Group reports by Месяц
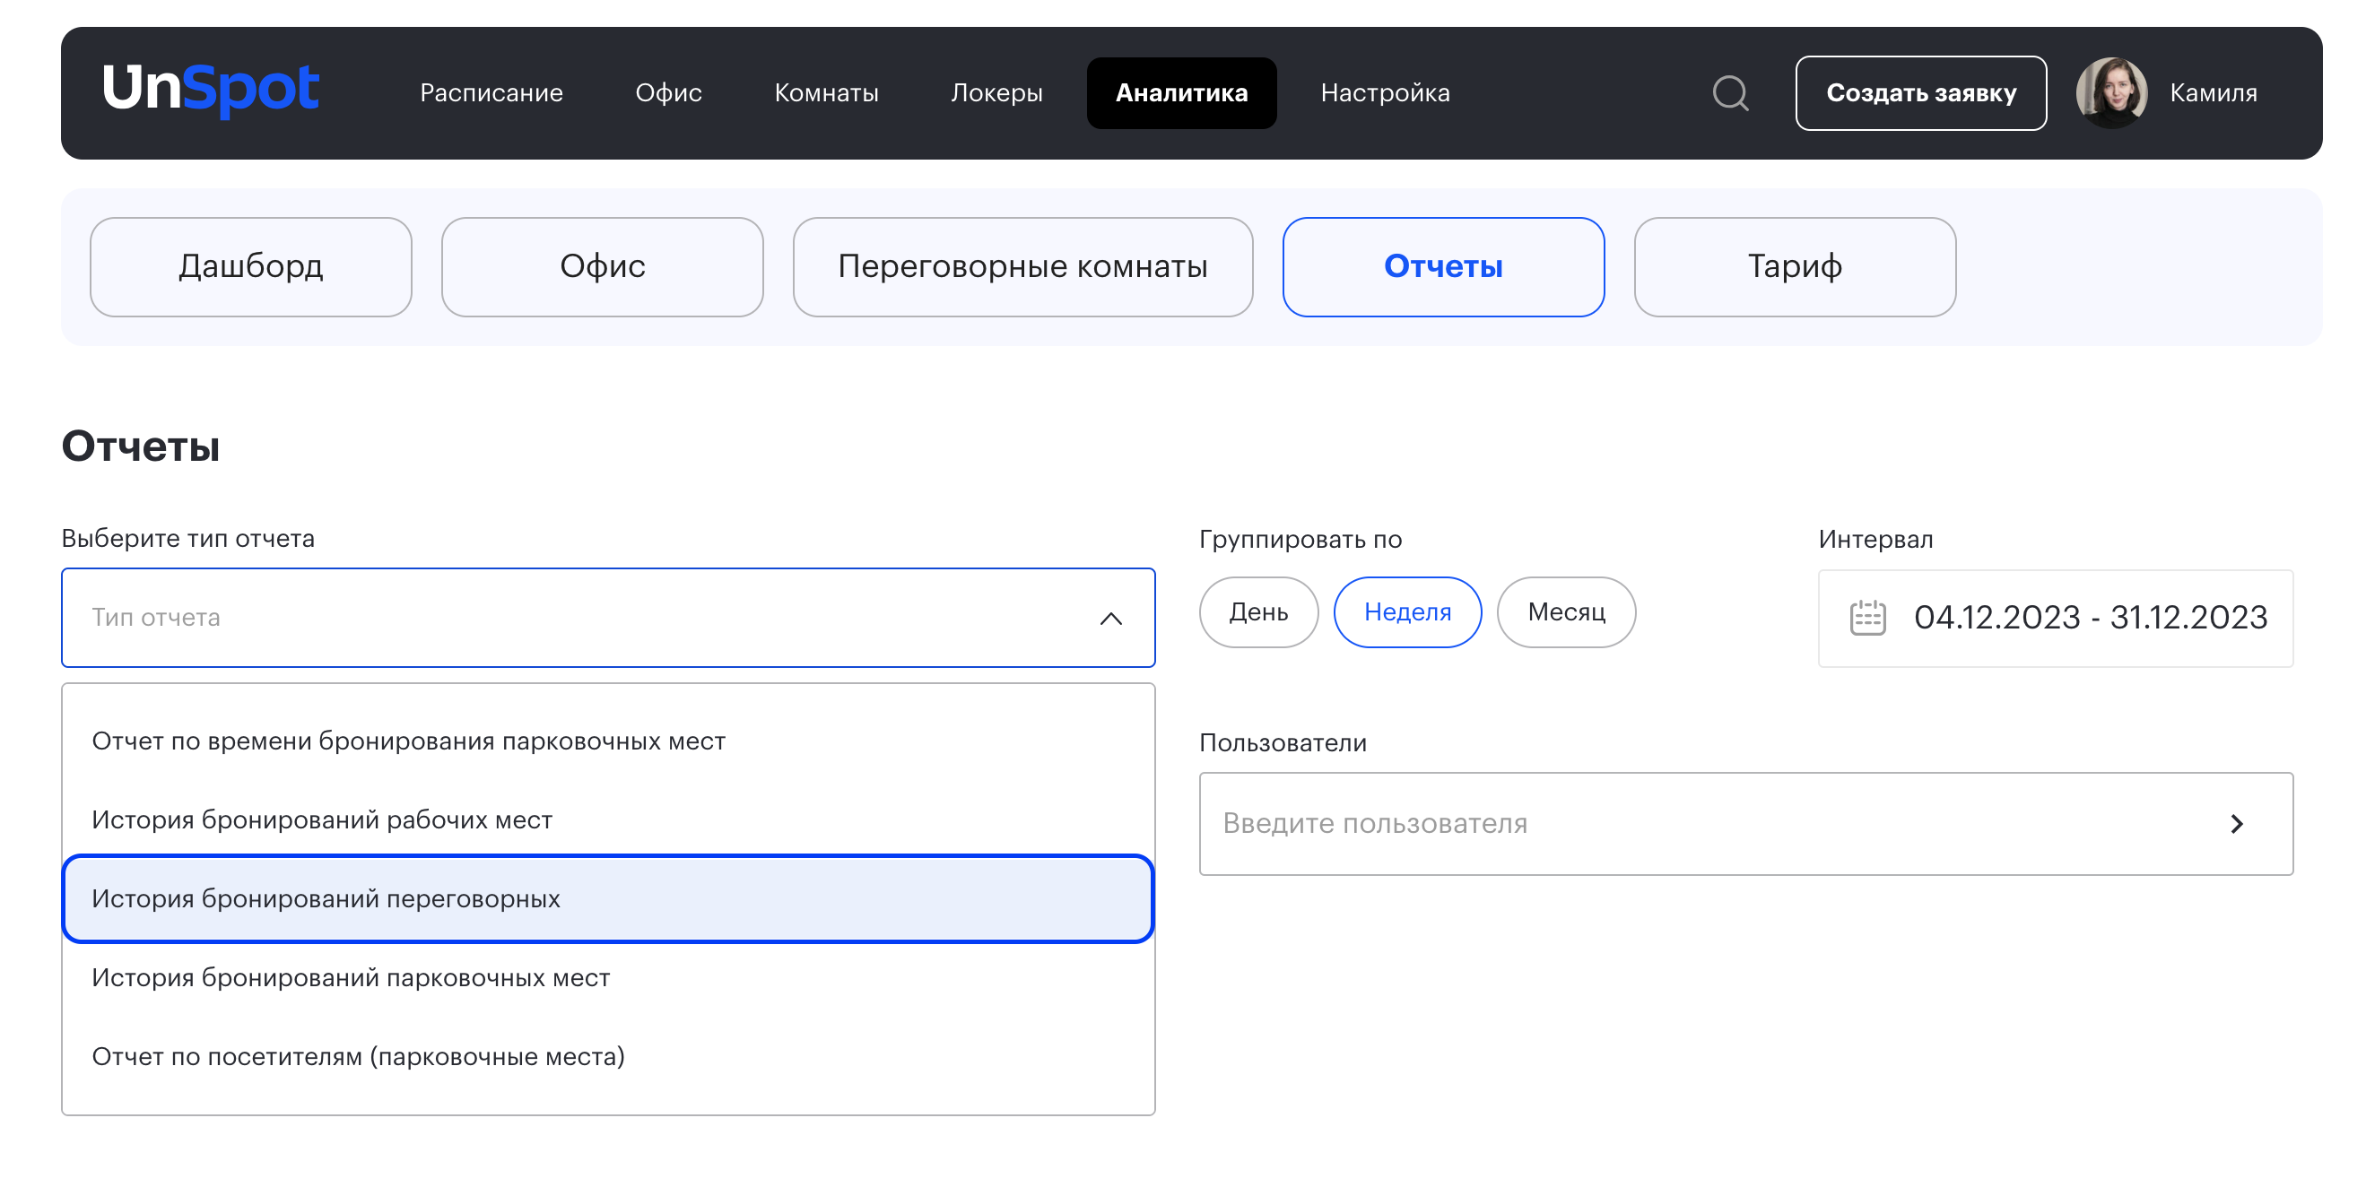Screen dimensions: 2366x1196 pos(1565,612)
